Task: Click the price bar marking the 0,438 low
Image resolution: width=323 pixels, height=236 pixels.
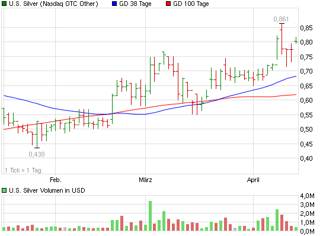Action: click(x=37, y=135)
